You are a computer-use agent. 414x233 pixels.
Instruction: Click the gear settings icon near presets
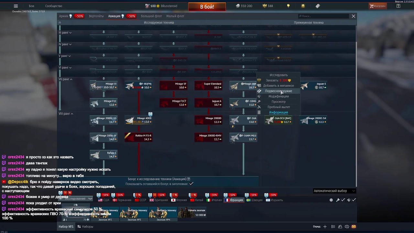tap(331, 200)
